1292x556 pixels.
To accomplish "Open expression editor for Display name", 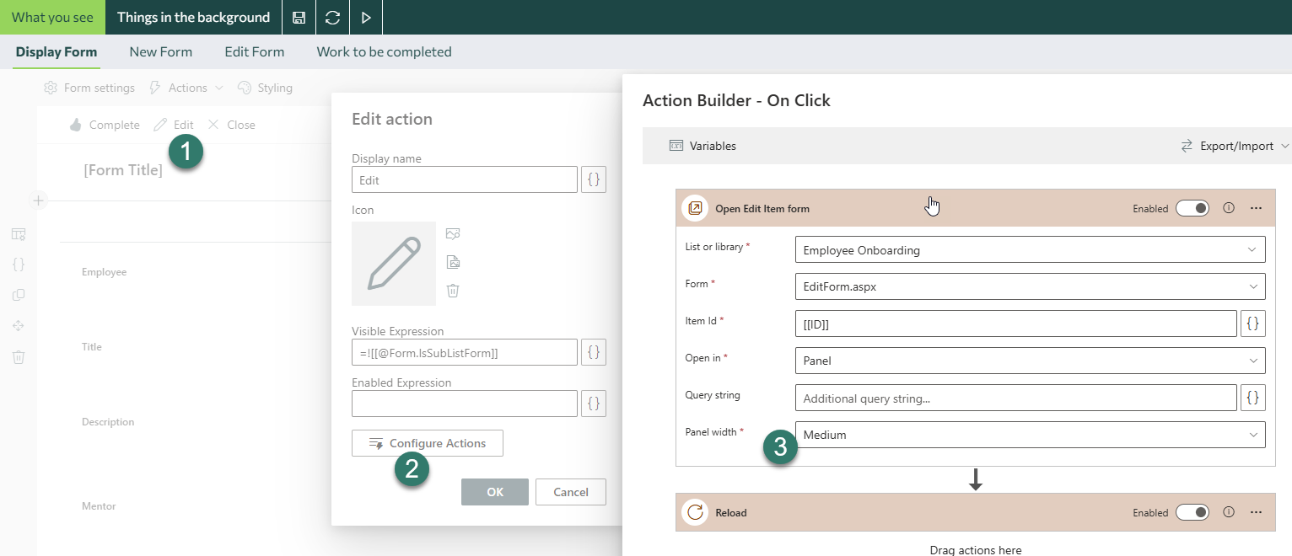I will tap(594, 179).
